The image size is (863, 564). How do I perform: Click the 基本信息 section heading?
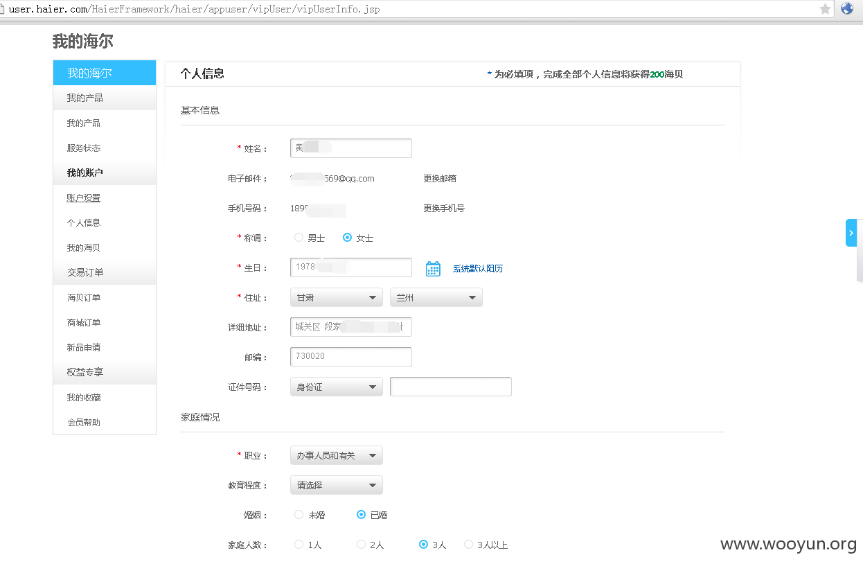[x=200, y=110]
